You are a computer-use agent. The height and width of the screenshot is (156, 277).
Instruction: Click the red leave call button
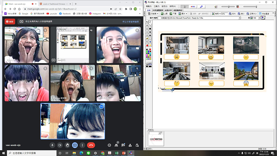click(x=91, y=145)
